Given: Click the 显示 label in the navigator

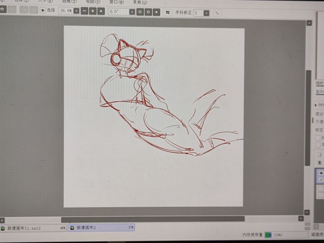Looking at the screenshot, I should point(320,92).
